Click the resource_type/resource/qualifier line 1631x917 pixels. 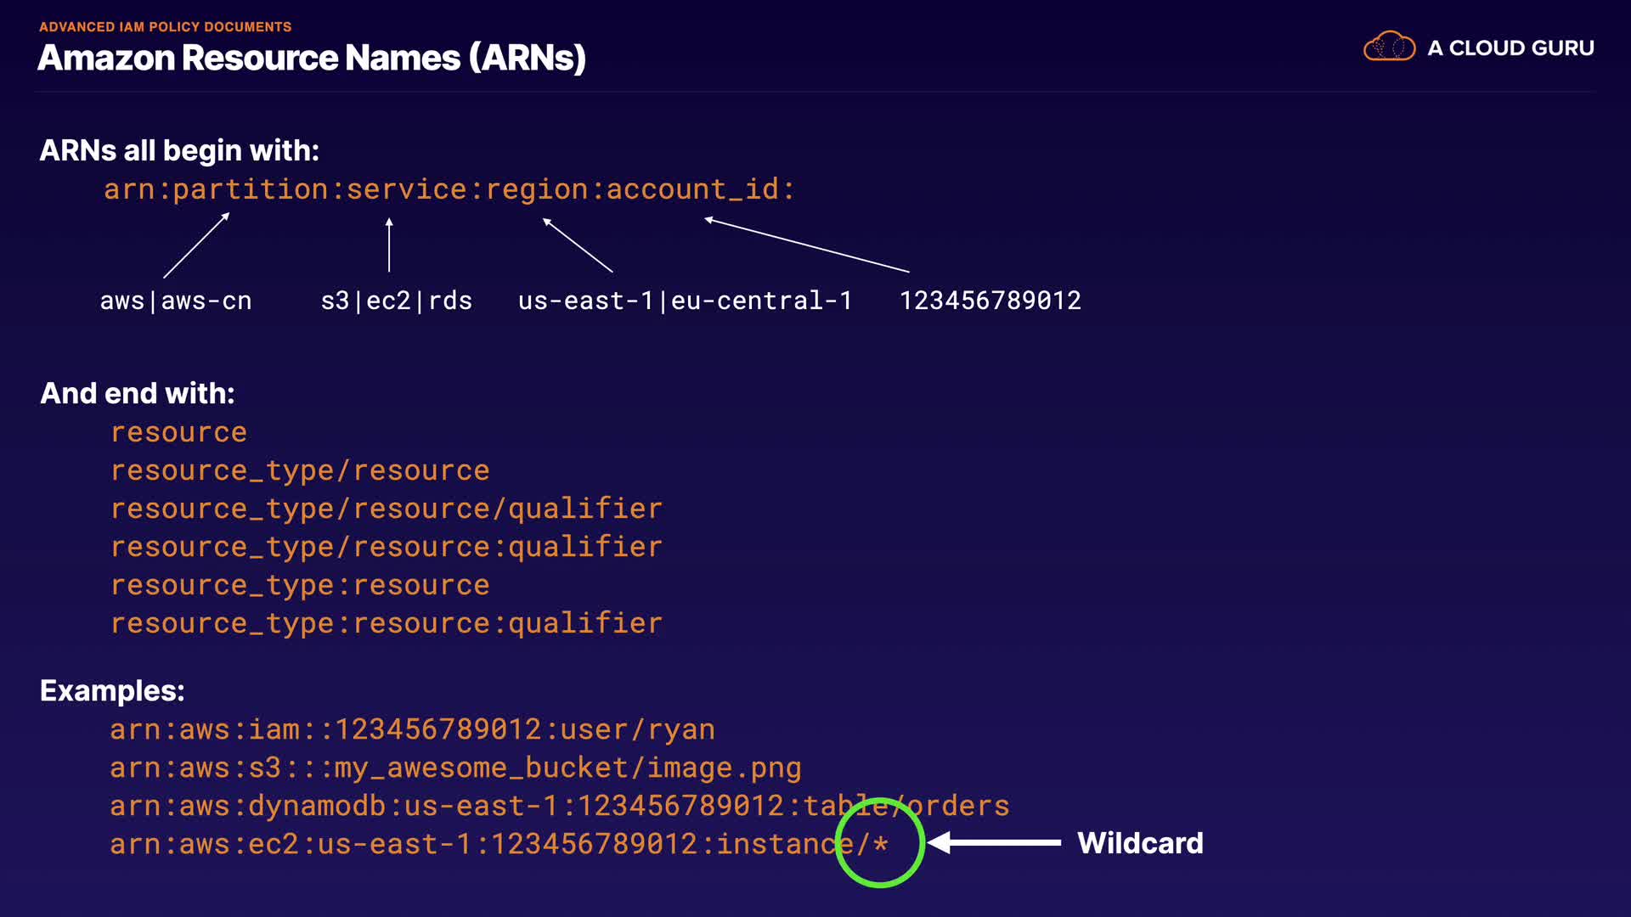387,509
